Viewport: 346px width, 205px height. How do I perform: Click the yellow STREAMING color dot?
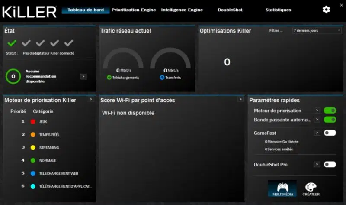pyautogui.click(x=33, y=147)
